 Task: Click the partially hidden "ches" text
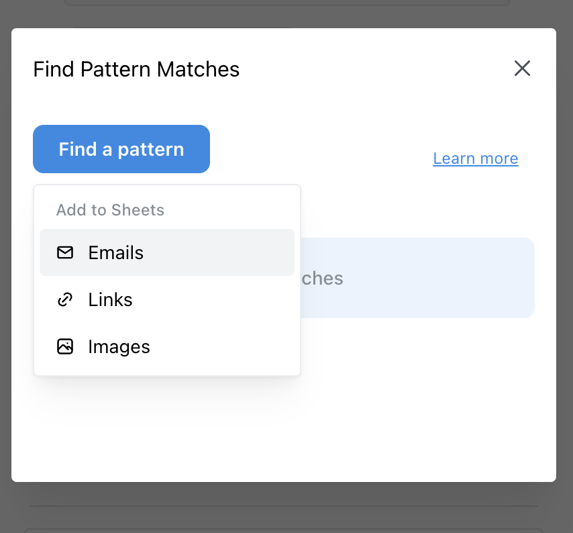pyautogui.click(x=323, y=278)
